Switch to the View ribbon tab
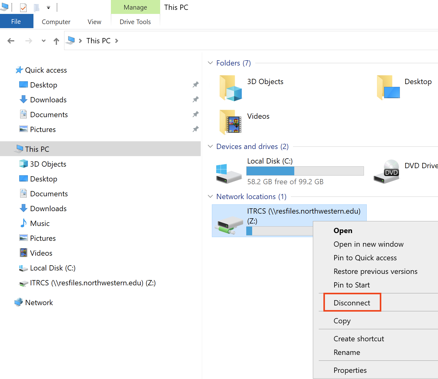438x379 pixels. click(x=94, y=22)
